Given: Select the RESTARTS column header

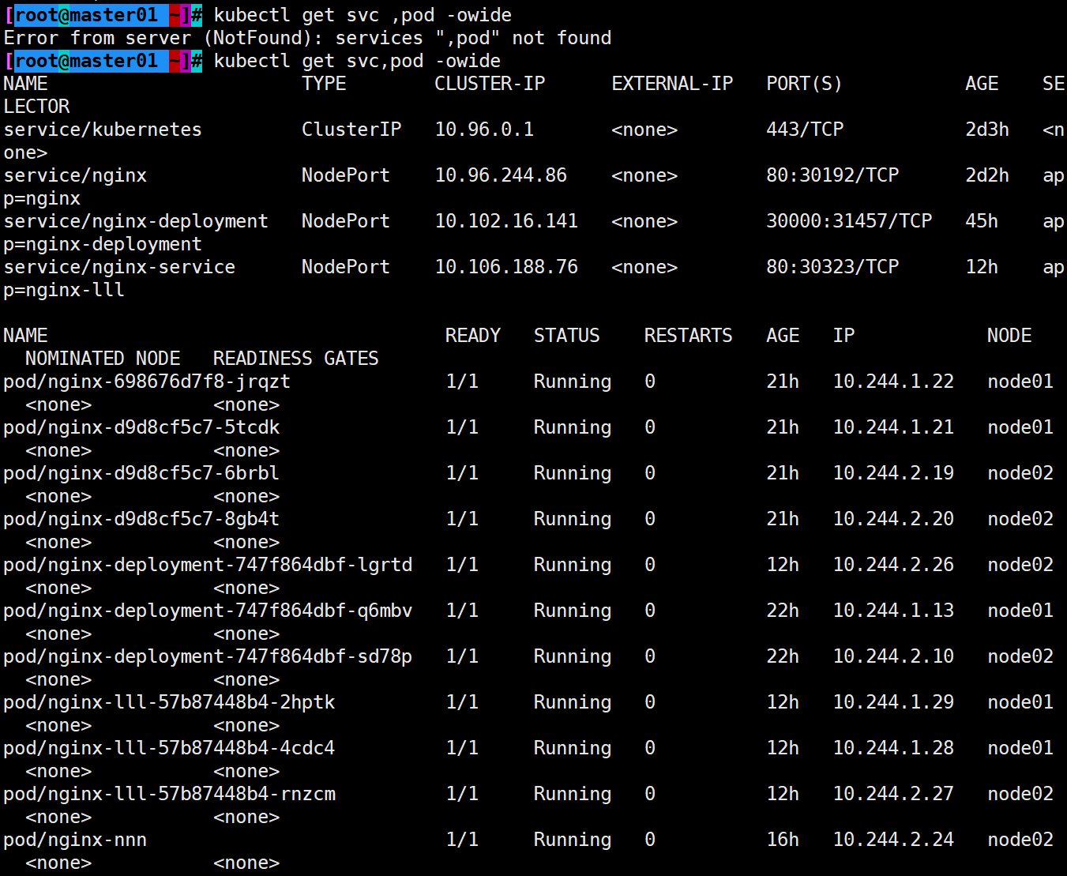Looking at the screenshot, I should tap(688, 336).
